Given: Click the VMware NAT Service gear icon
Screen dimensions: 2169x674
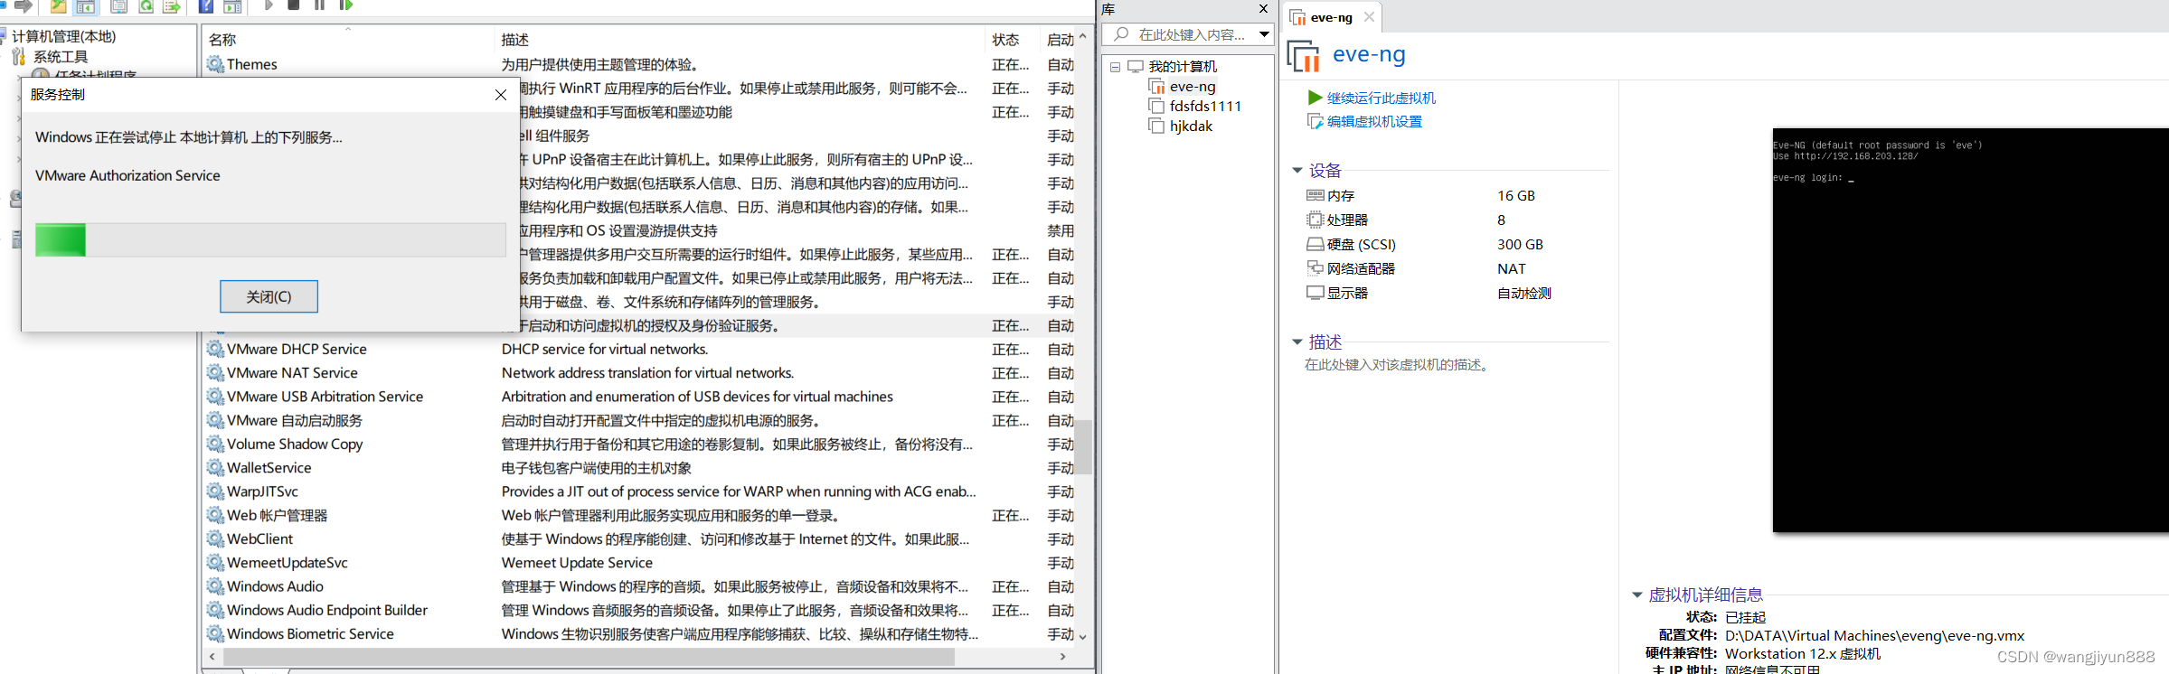Looking at the screenshot, I should (x=215, y=372).
